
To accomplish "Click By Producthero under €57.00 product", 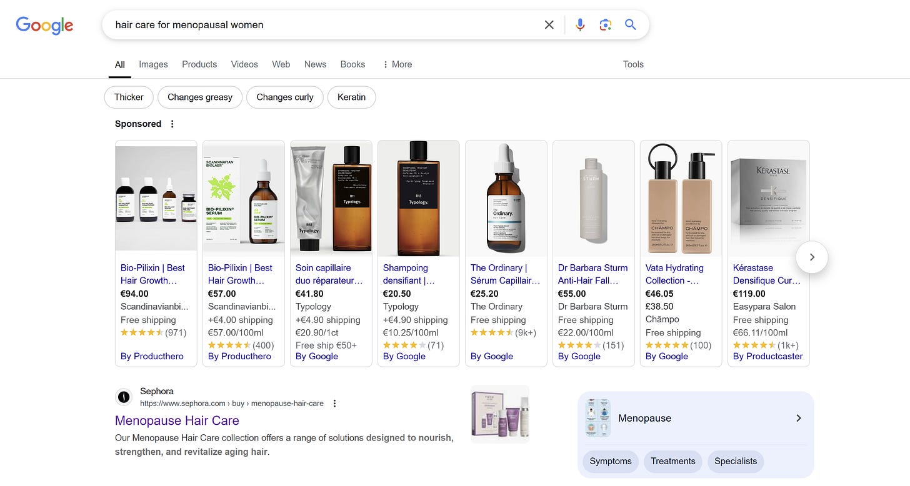I will click(239, 356).
